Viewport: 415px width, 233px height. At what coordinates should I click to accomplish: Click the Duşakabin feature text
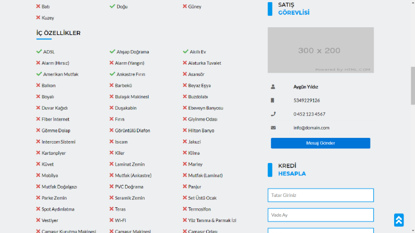[x=126, y=108]
